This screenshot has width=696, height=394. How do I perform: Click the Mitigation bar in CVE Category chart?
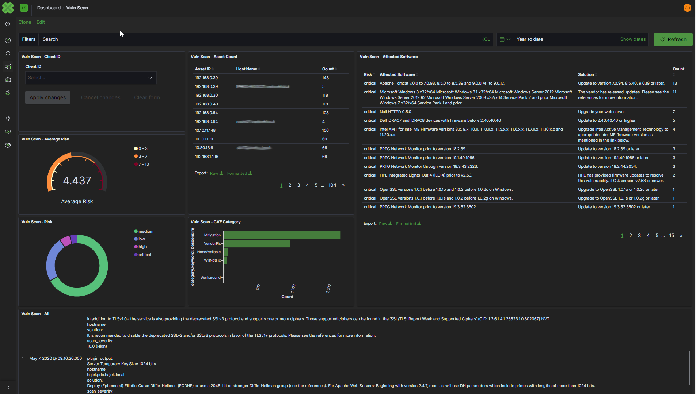tap(282, 235)
